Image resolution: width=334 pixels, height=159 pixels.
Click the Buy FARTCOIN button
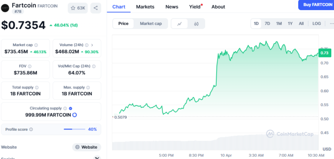click(317, 5)
